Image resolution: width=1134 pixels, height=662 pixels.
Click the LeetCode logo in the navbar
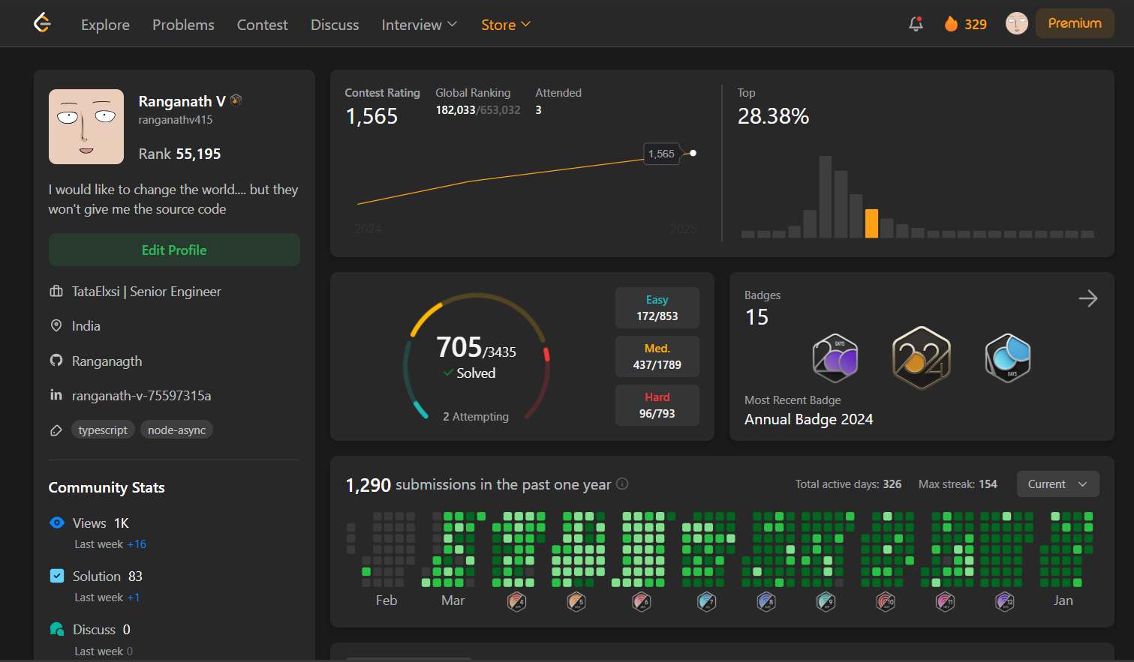[x=43, y=23]
